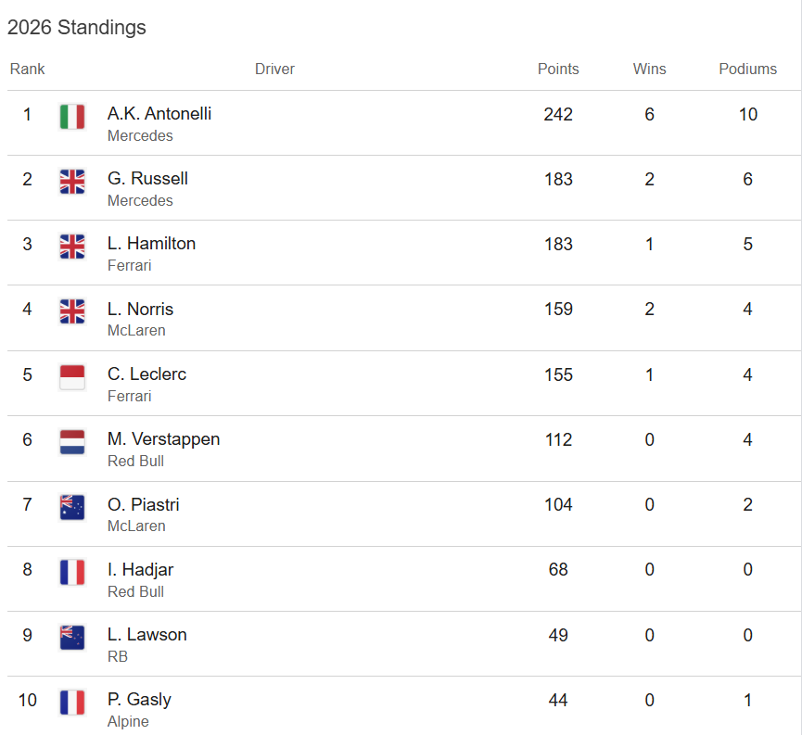802x735 pixels.
Task: Click the UK flag next to L. Norris
Action: click(x=72, y=311)
